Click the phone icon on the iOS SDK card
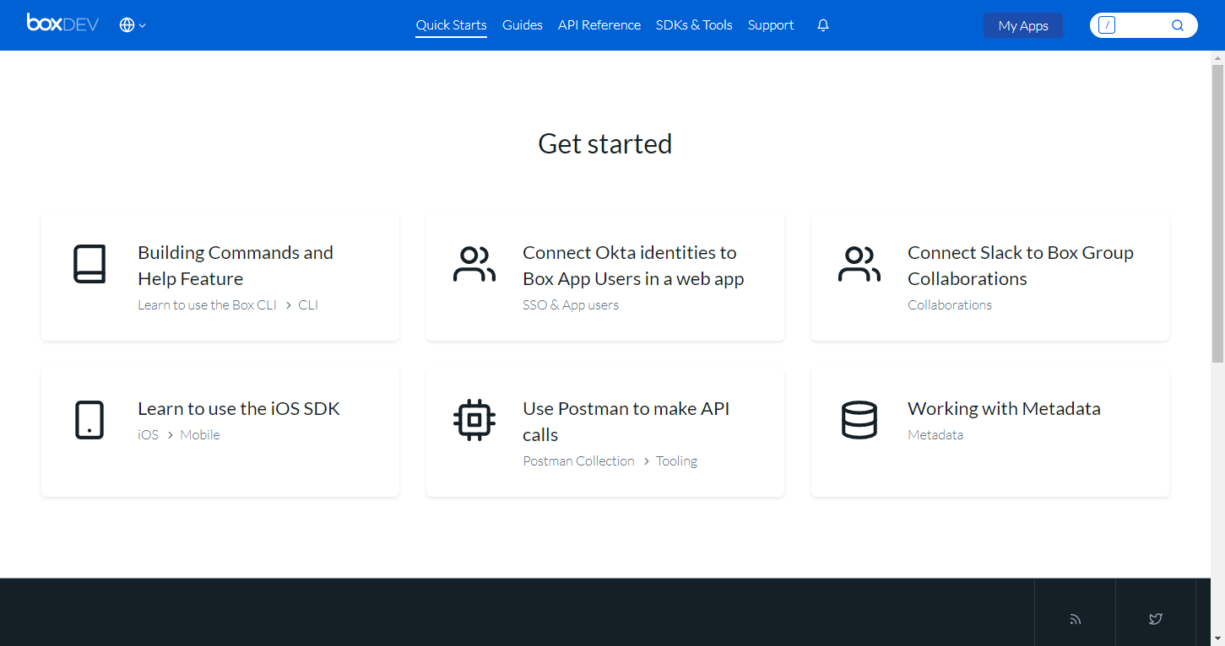The image size is (1225, 646). click(x=89, y=420)
